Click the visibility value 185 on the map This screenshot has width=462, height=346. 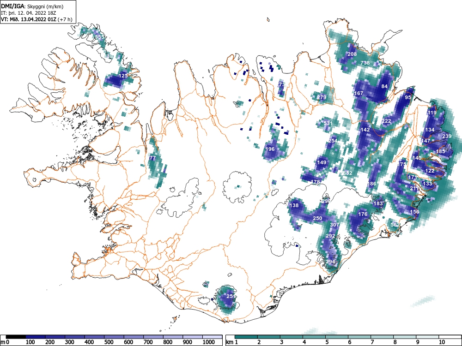click(440, 151)
